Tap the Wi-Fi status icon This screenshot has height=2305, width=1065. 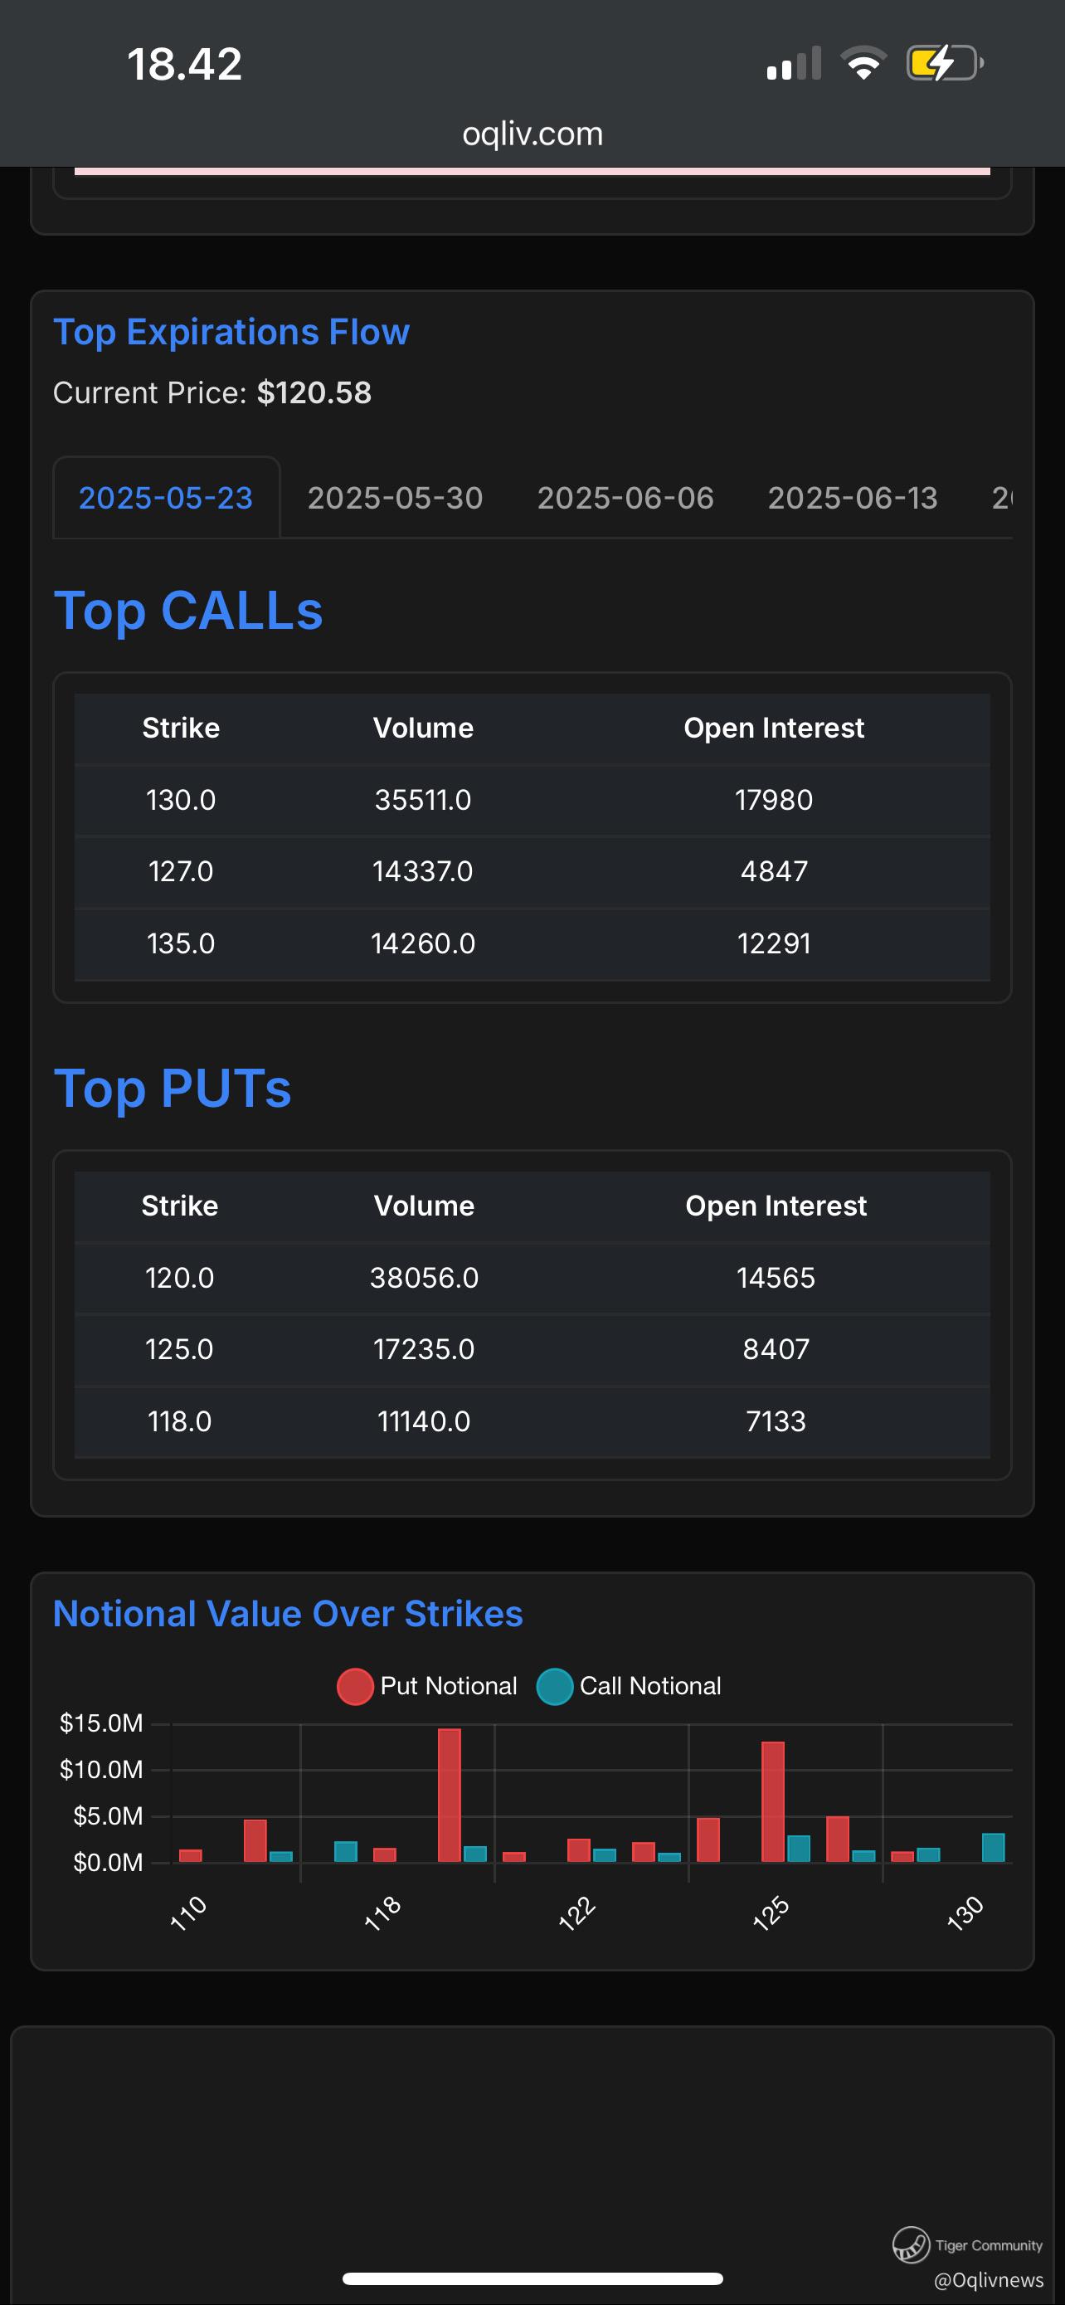coord(863,65)
